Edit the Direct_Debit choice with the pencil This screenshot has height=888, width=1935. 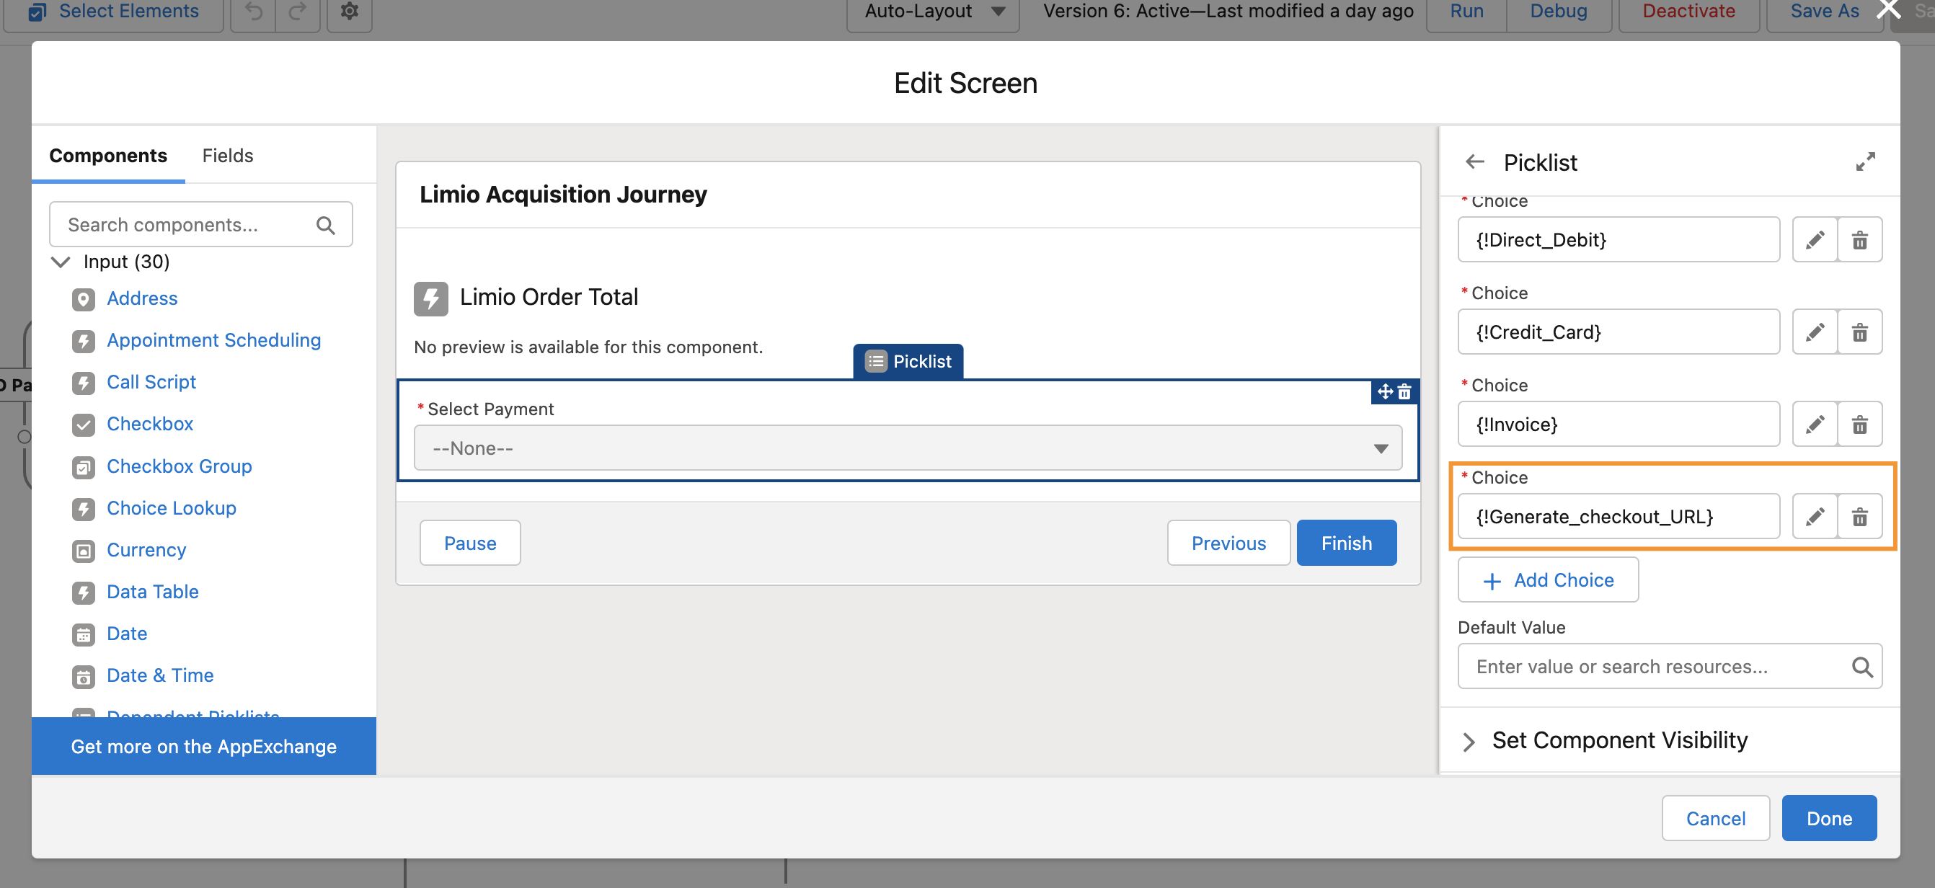[x=1815, y=239]
